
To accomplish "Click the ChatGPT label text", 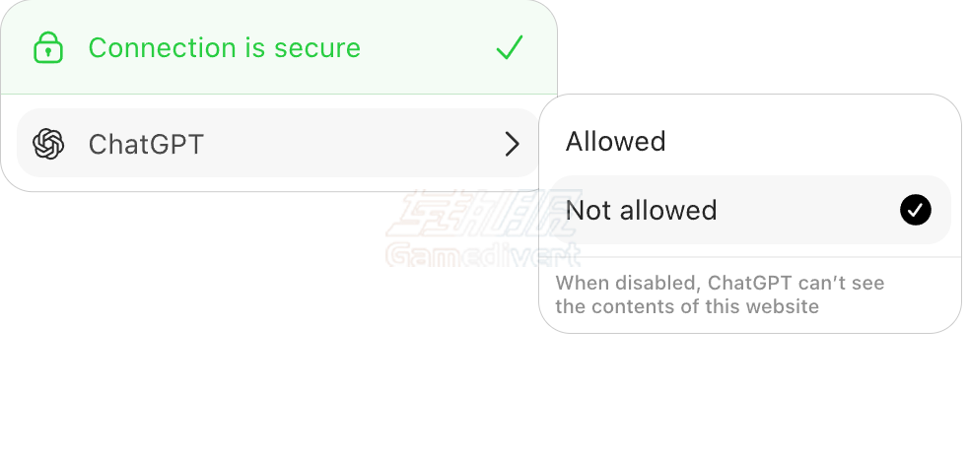I will [146, 144].
